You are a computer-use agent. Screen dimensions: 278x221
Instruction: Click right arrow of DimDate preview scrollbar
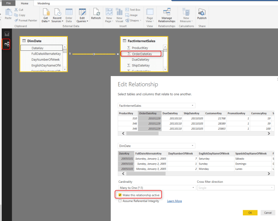click(x=269, y=174)
